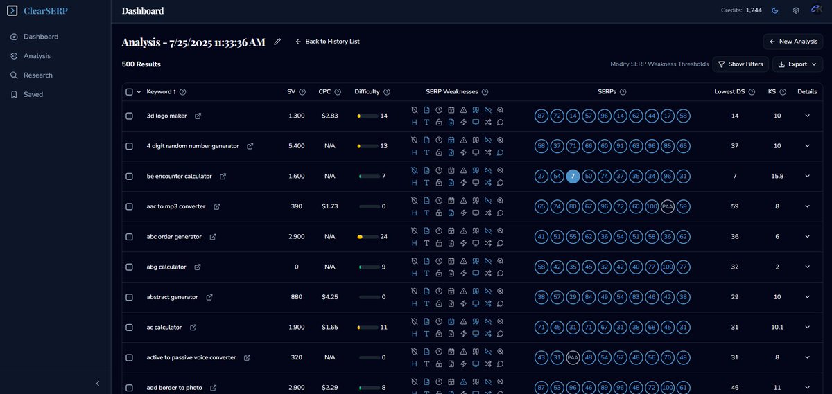The image size is (832, 394).
Task: Click the help icon next to SERPs header
Action: pyautogui.click(x=623, y=91)
